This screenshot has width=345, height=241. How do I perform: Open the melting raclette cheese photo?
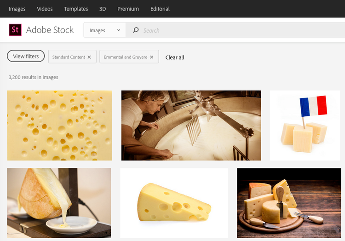pos(59,203)
